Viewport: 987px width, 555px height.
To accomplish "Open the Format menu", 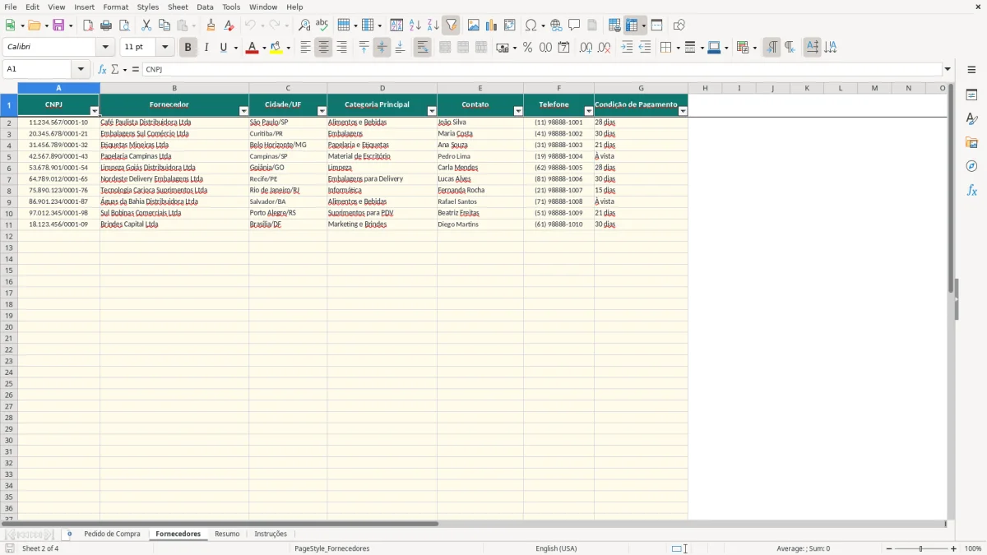I will [116, 7].
